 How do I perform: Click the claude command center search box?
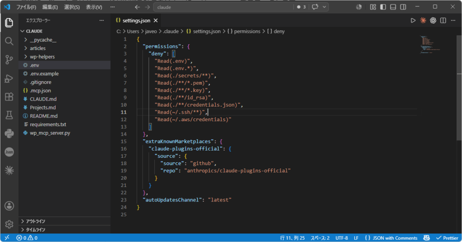[x=223, y=7]
